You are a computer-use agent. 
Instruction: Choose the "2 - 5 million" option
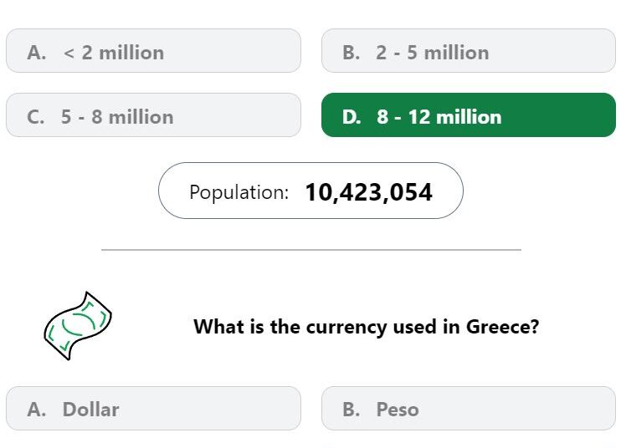(469, 51)
